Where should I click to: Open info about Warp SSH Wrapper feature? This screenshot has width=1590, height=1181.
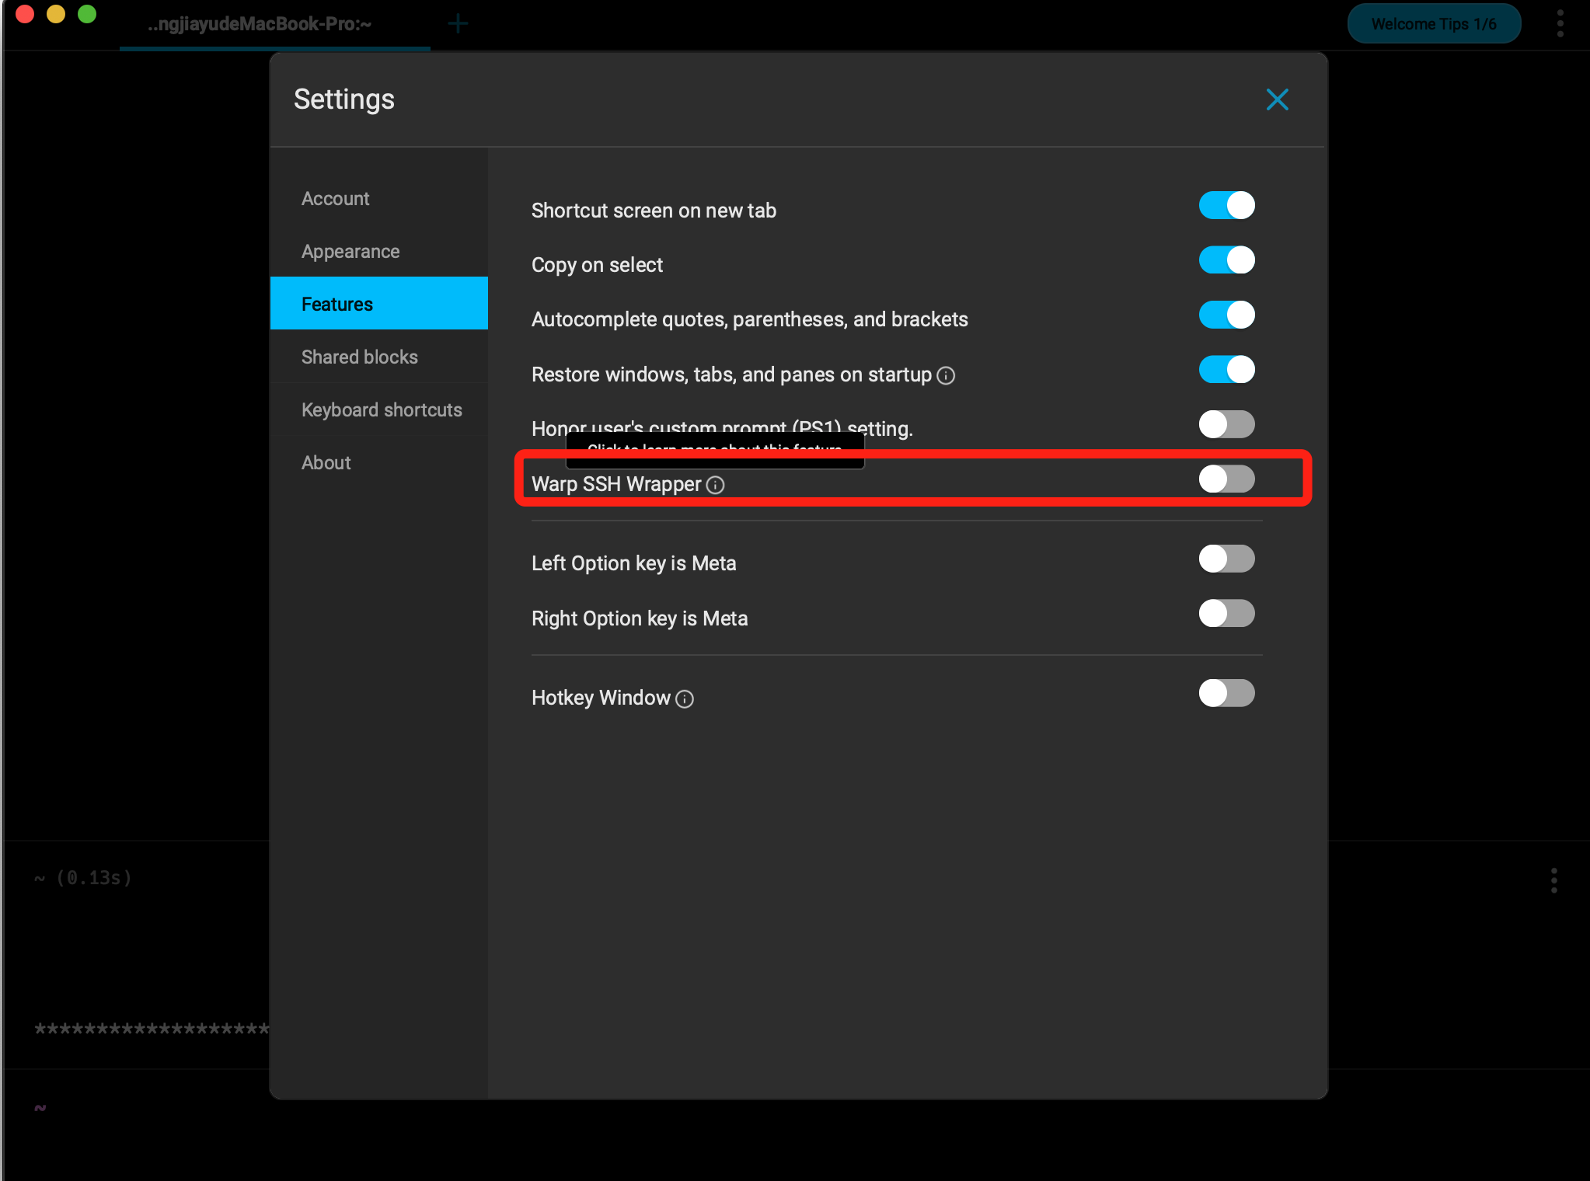[x=717, y=485]
